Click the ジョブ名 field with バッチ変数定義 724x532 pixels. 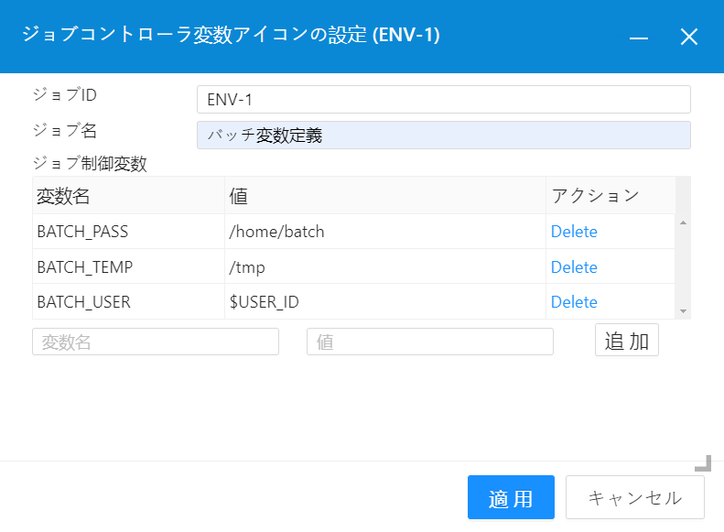tap(443, 136)
